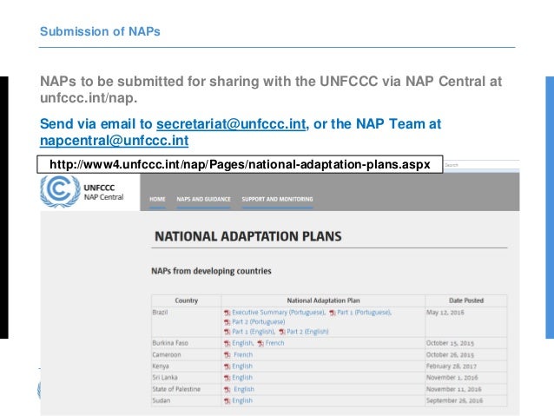This screenshot has width=554, height=416.
Task: Click PDF icon in Sudan row
Action: [227, 400]
